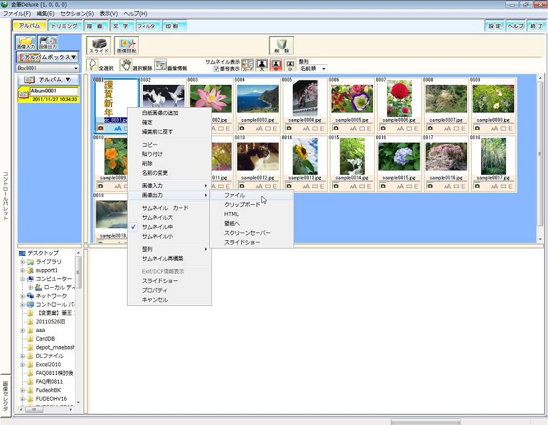Open 画像情報 image info panel
The height and width of the screenshot is (425, 548).
[161, 65]
